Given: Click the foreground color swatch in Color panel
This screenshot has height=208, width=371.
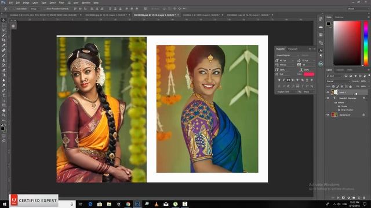Looking at the screenshot, I should click(x=328, y=23).
